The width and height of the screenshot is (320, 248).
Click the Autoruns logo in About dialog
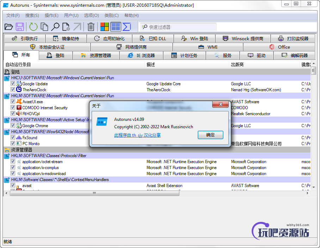click(x=101, y=122)
